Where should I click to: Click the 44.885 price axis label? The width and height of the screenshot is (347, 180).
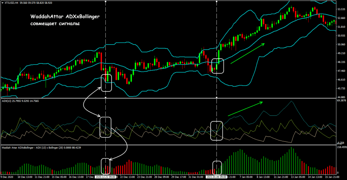coord(340,97)
